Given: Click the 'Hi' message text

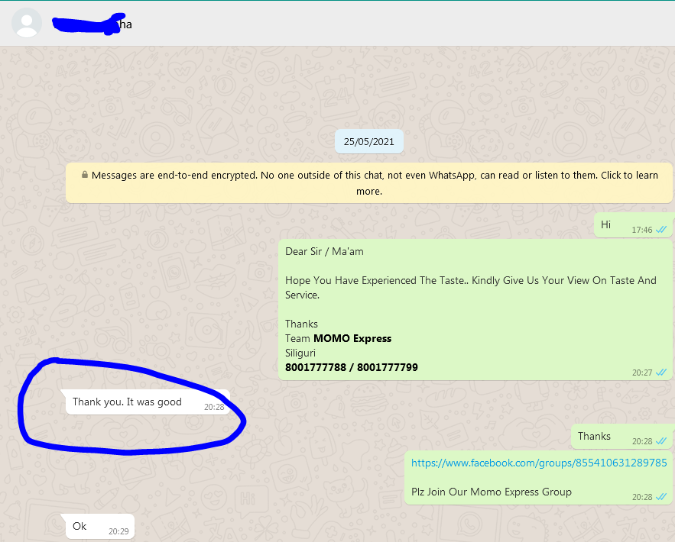Looking at the screenshot, I should click(x=605, y=224).
